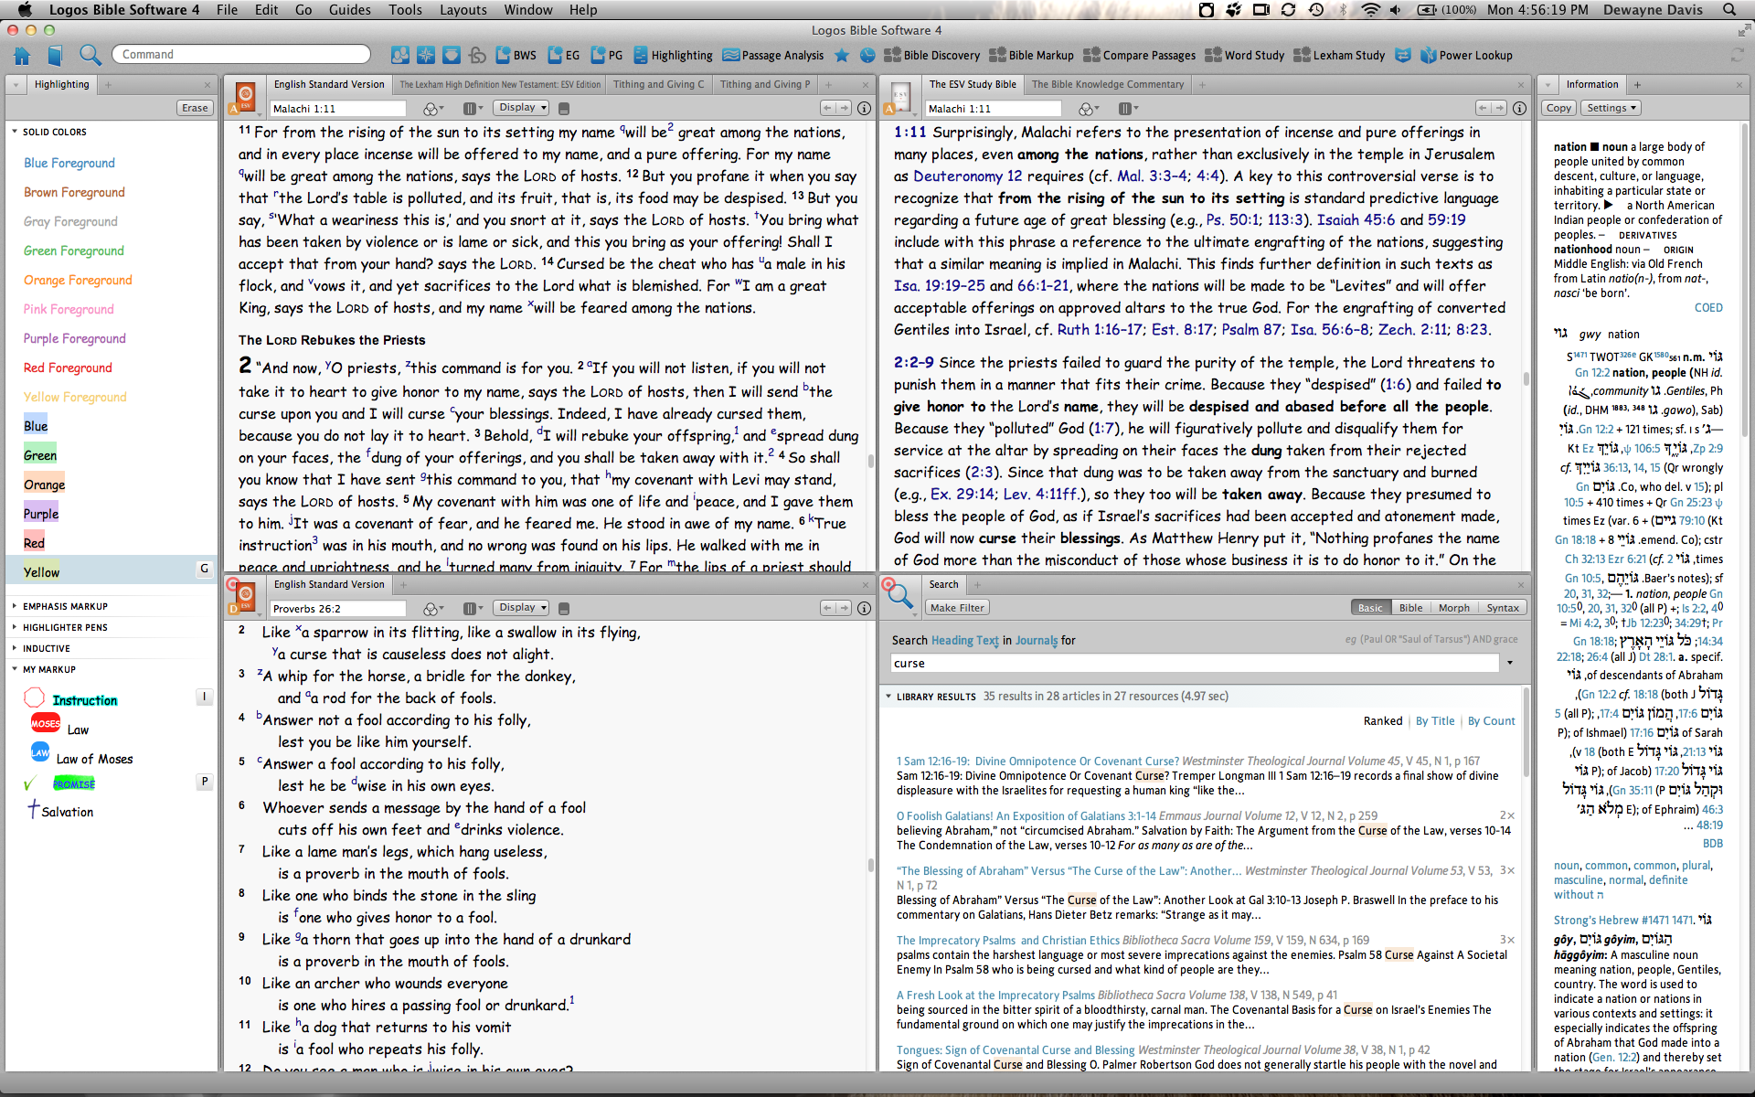Open resource info icon in ESV Malachi panel
The image size is (1755, 1097).
(864, 108)
